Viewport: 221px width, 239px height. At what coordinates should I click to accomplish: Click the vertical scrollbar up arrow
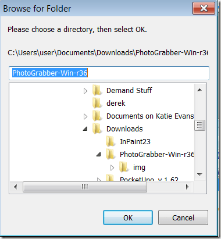pos(199,90)
